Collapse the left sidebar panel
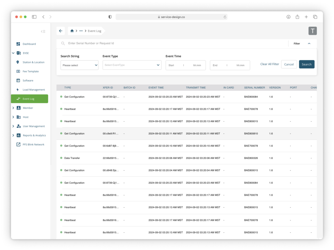This screenshot has width=334, height=250. [43, 31]
